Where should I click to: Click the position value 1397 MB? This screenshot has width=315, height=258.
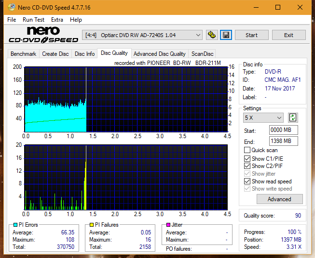[x=291, y=239]
